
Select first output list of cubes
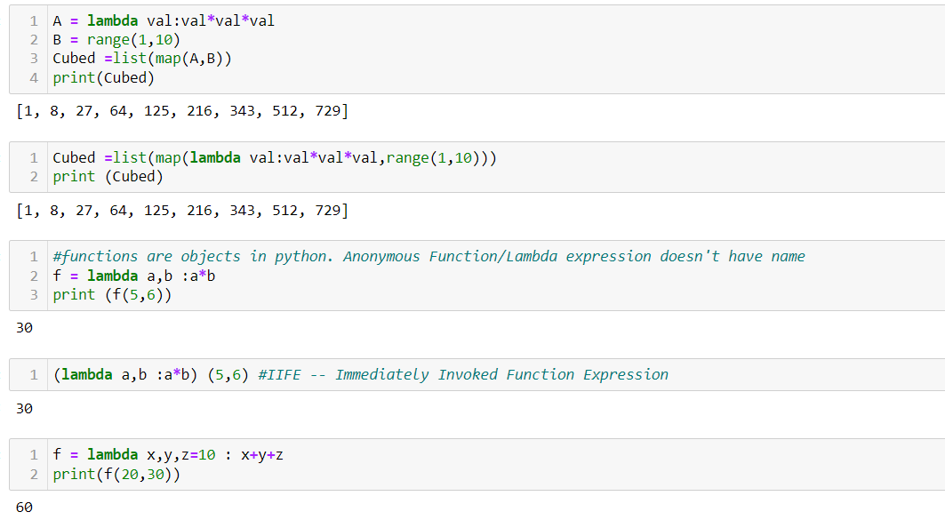pos(182,111)
